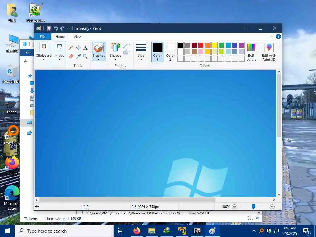Click Paint horizontal scrollbar right arrow

(274, 200)
